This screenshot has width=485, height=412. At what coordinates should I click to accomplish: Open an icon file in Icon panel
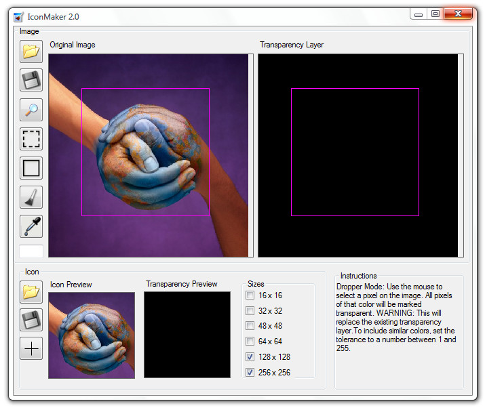31,292
